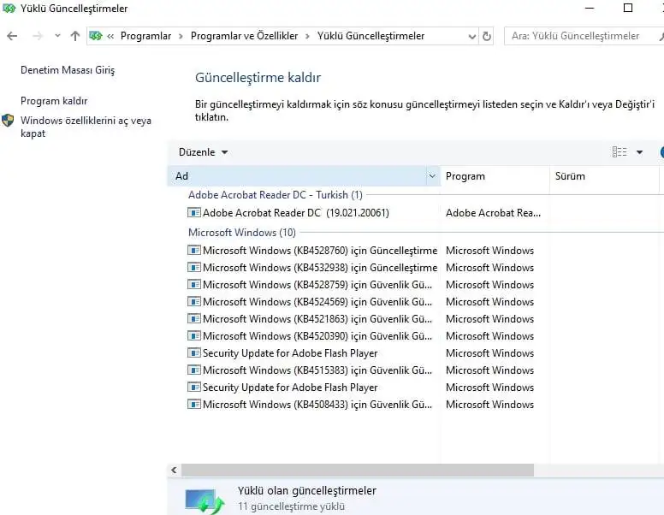Click the horizontal scrollbar left arrow

pos(174,470)
